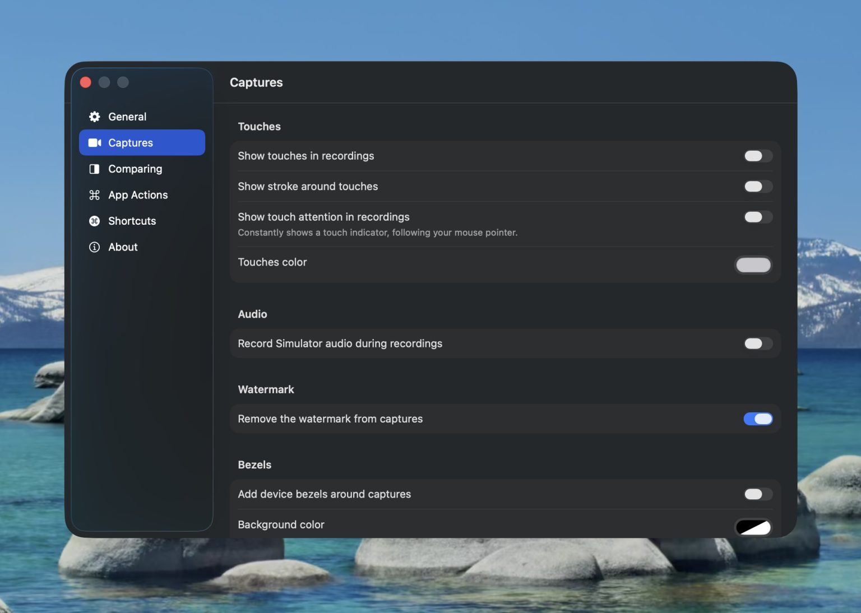Navigate to the About page

click(x=122, y=247)
